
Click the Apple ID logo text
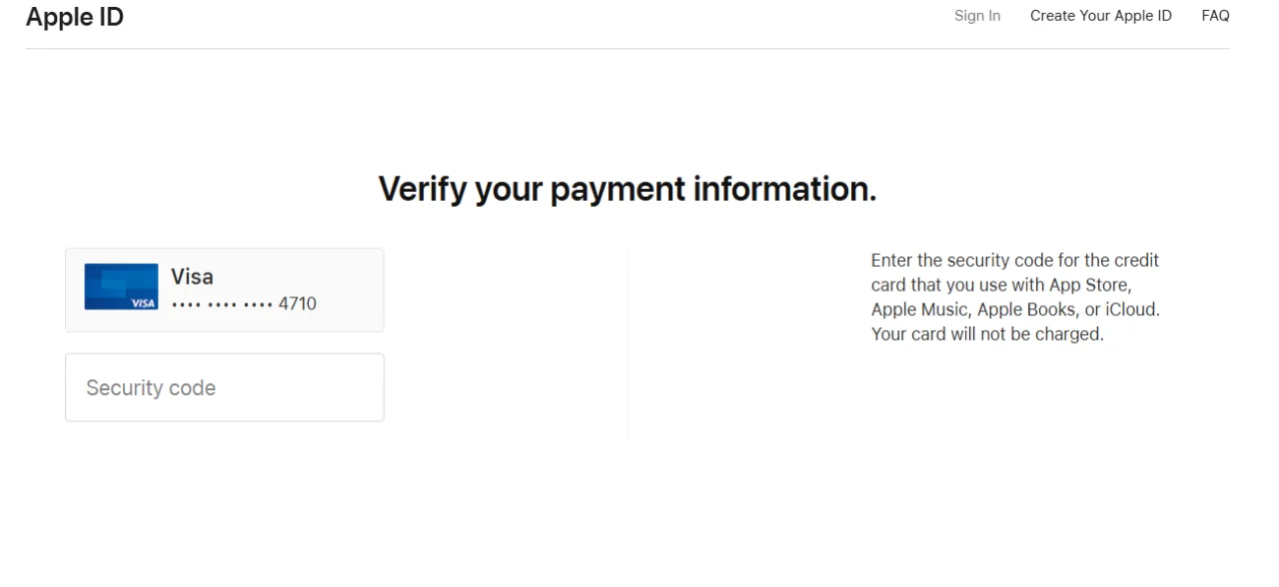(x=75, y=16)
